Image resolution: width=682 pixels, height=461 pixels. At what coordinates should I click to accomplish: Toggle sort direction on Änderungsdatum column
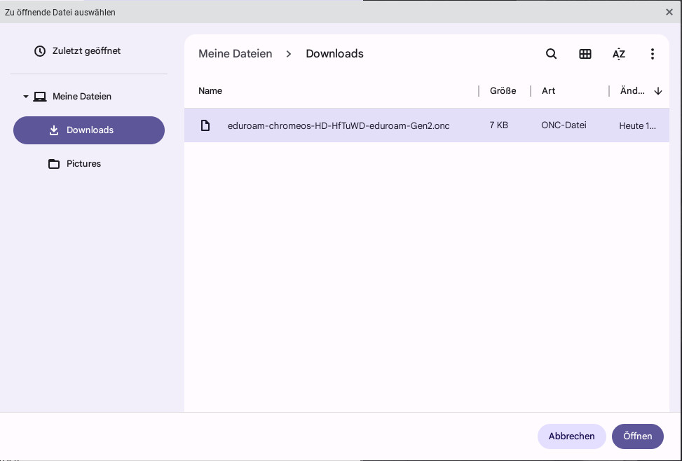click(x=657, y=90)
